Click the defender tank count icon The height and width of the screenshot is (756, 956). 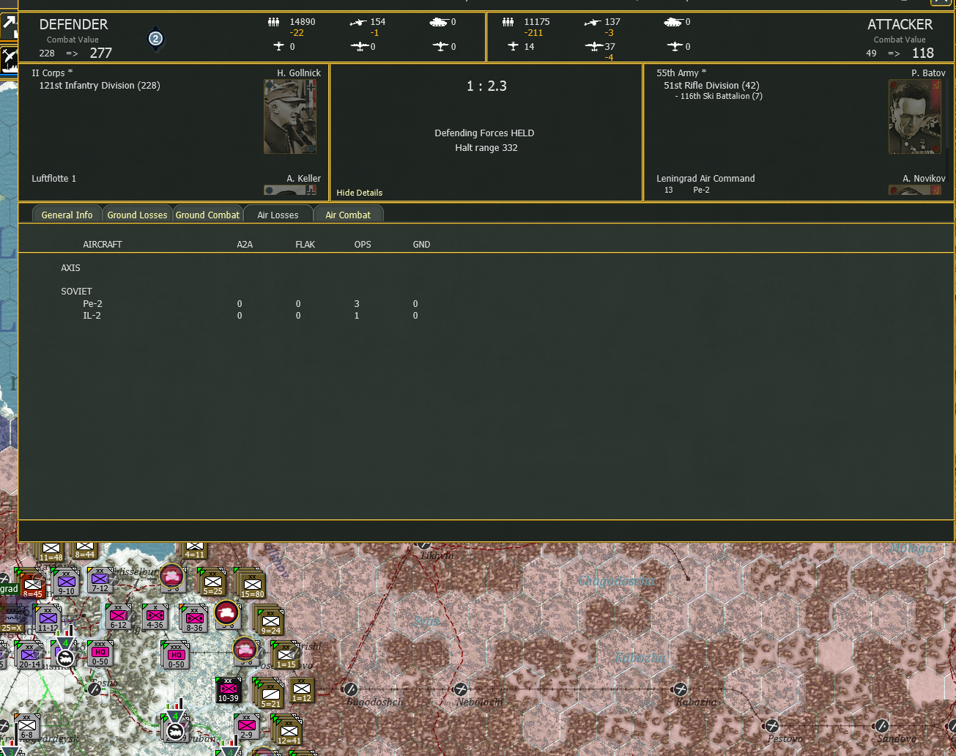point(439,22)
